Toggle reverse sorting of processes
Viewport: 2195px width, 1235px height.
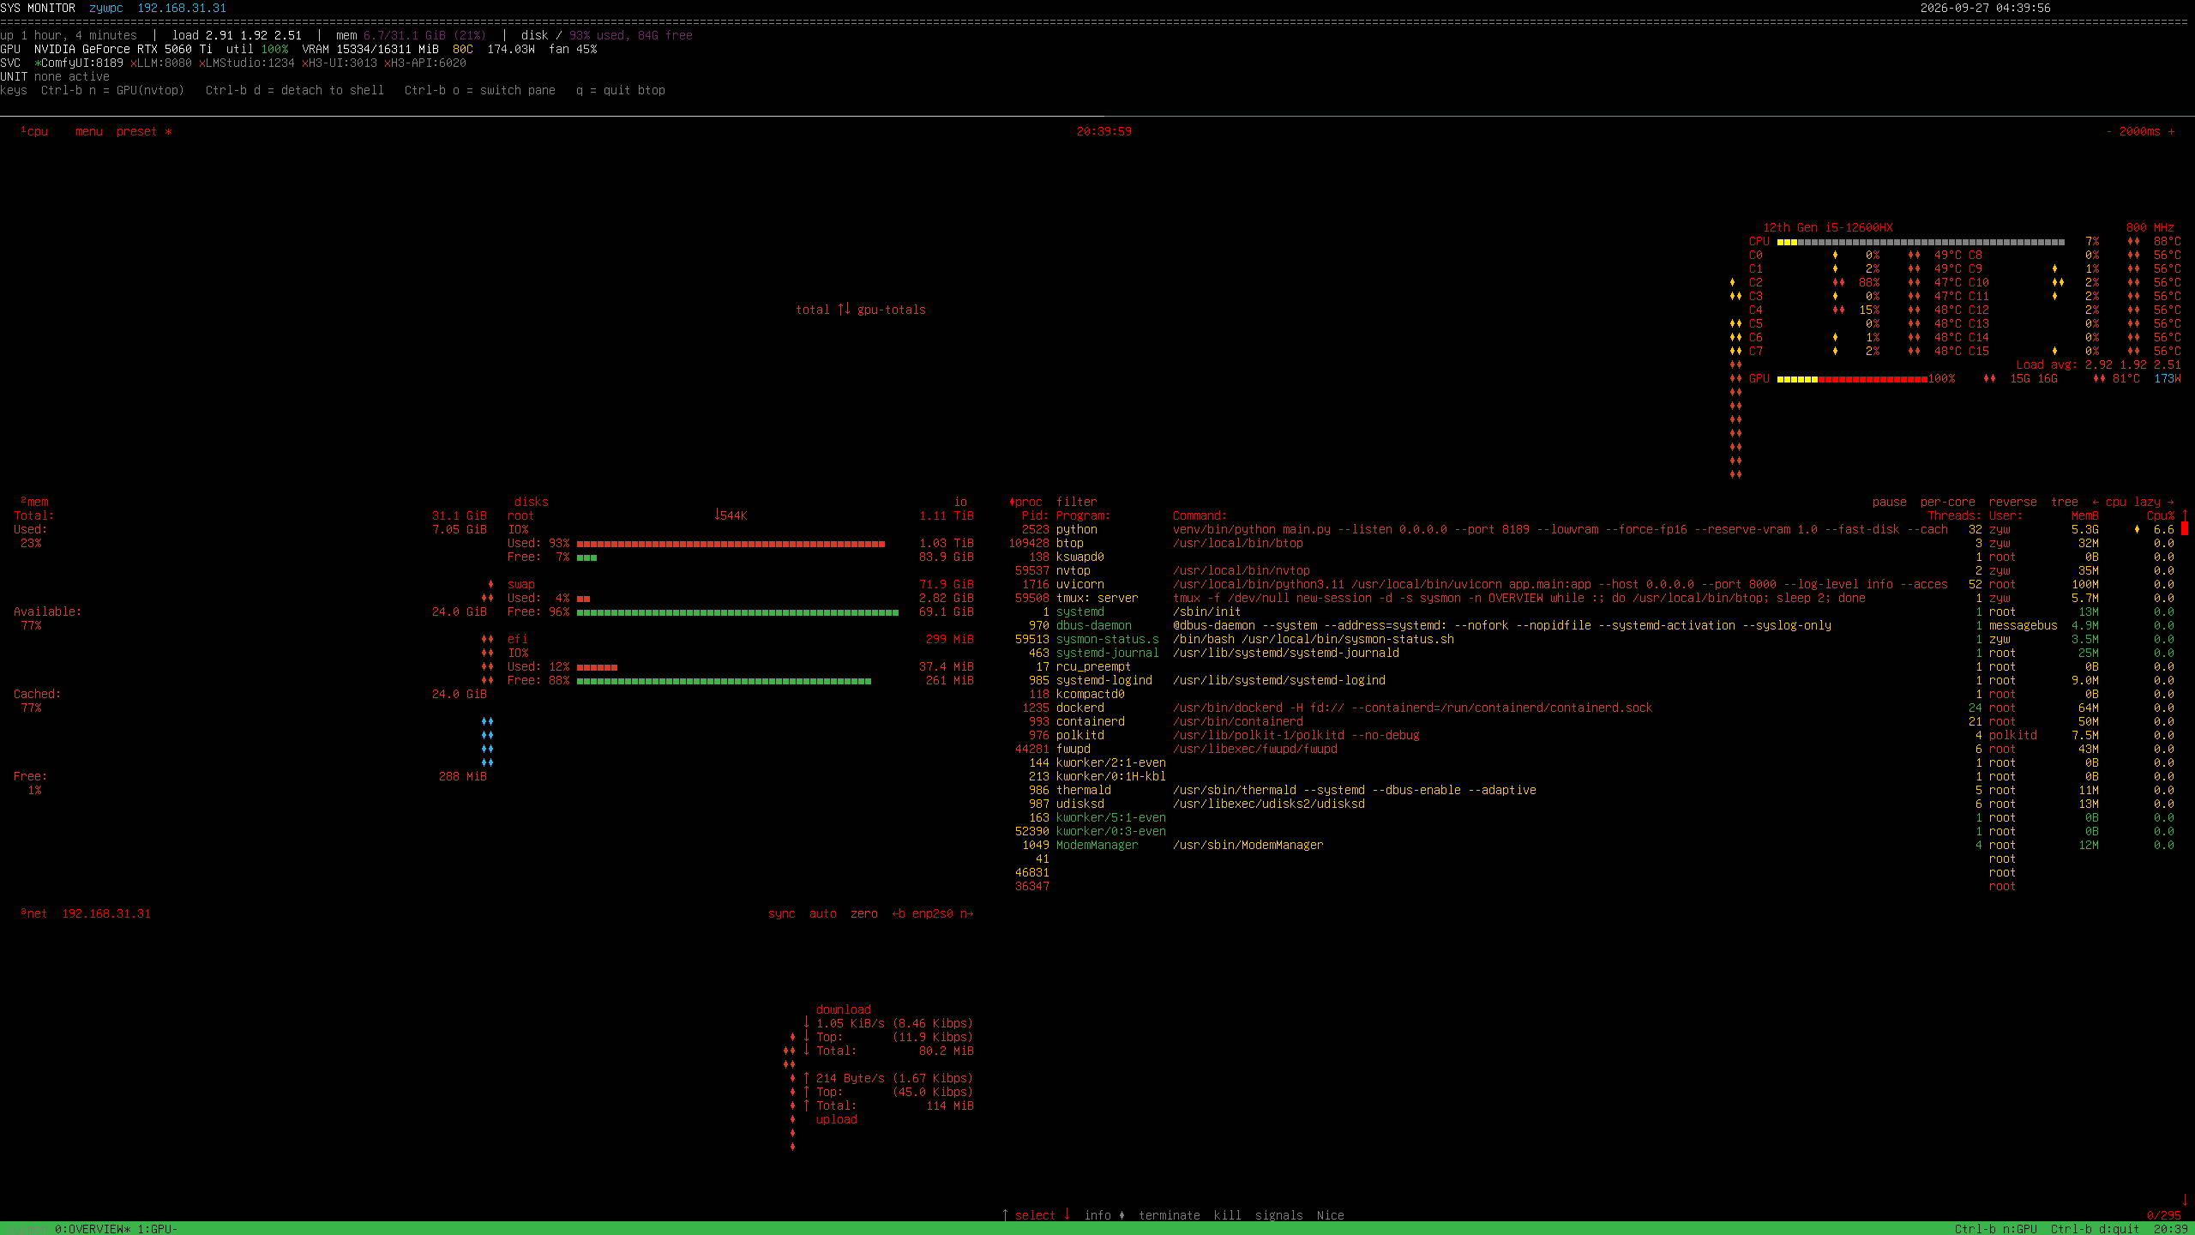pos(2013,502)
